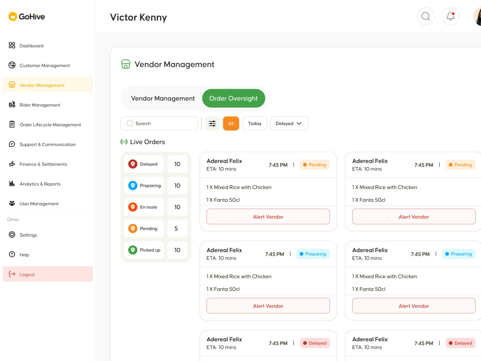Click the green store icon beside page title
This screenshot has height=361, width=481.
(x=126, y=64)
